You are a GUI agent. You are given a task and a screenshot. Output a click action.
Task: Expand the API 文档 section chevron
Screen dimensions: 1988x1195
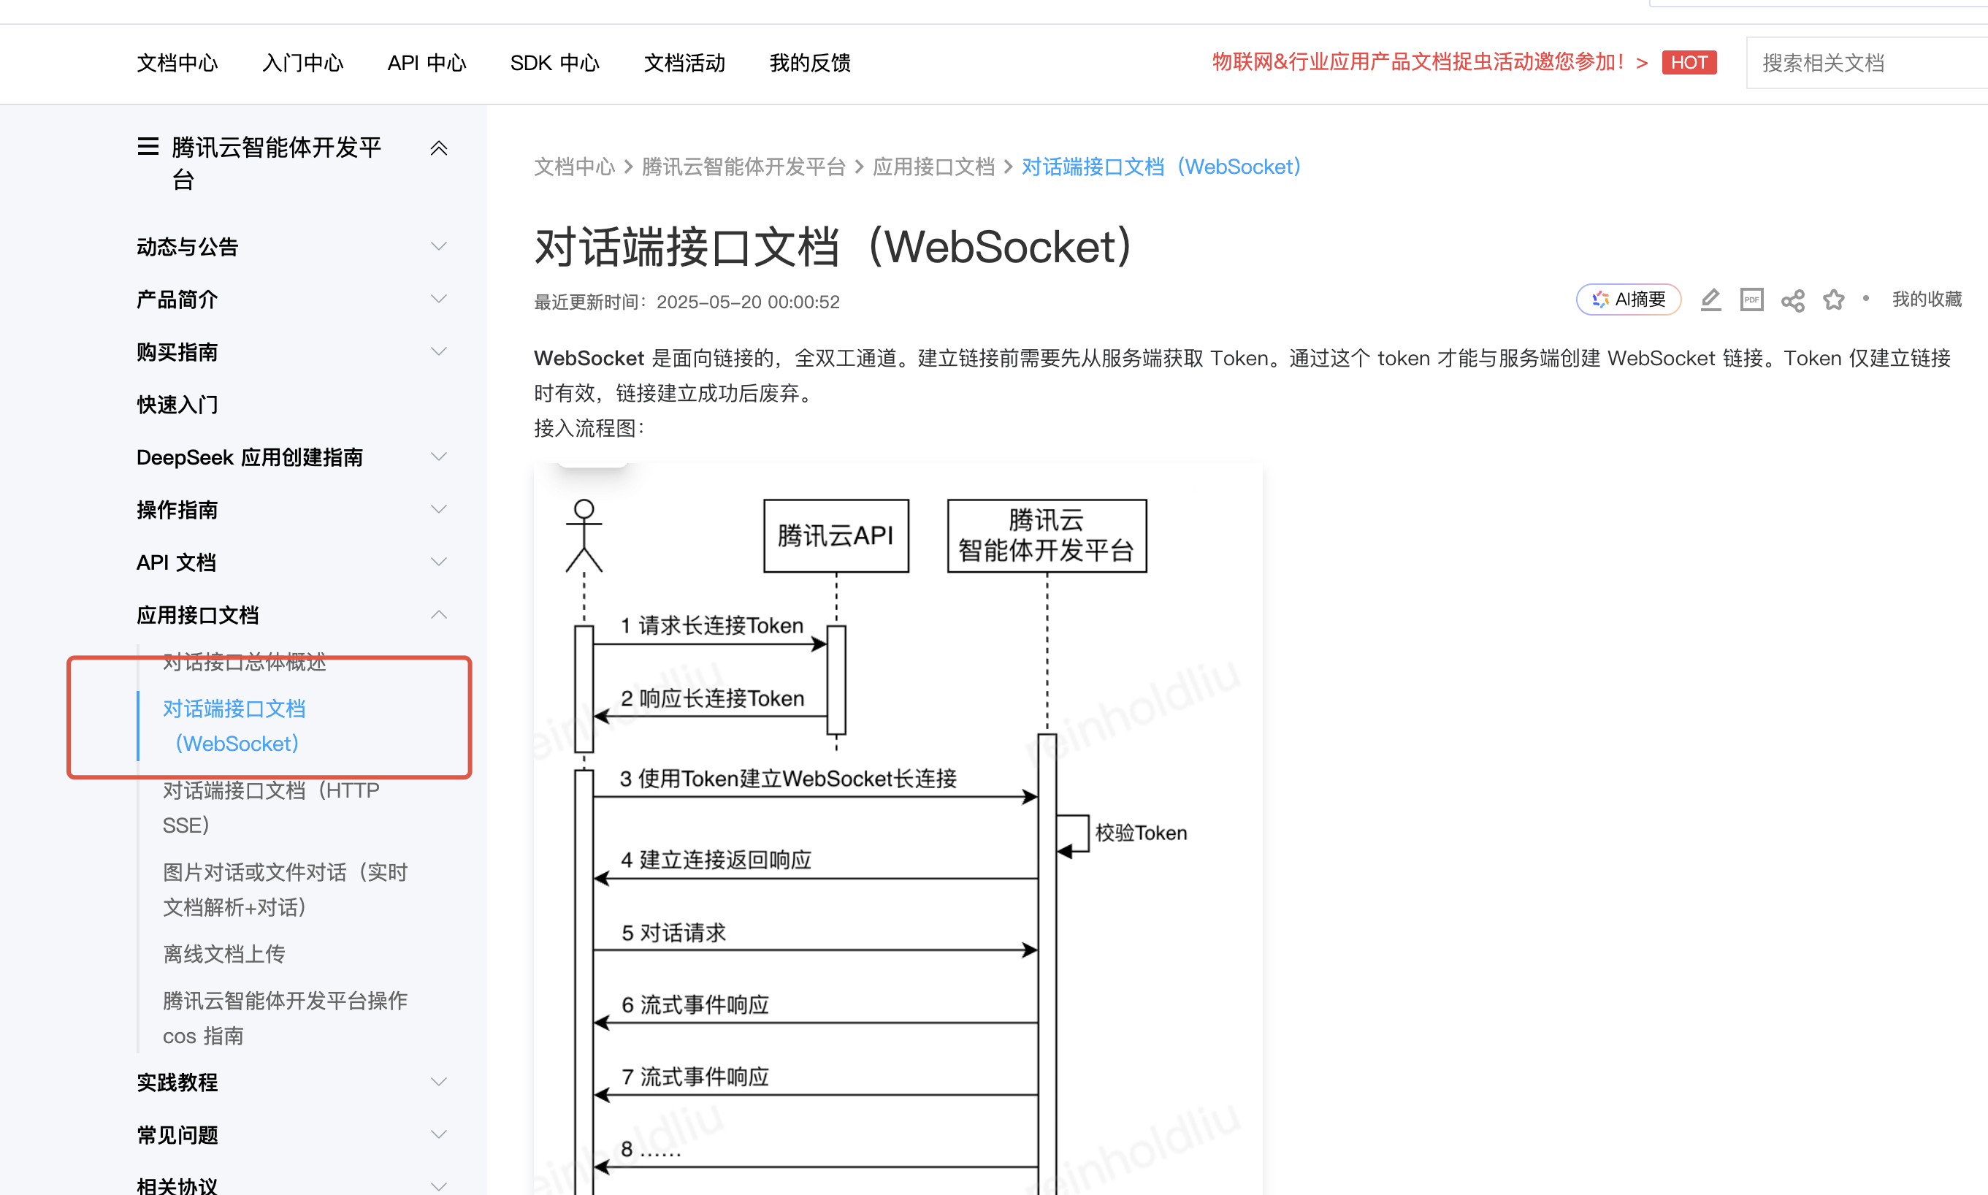click(x=439, y=562)
